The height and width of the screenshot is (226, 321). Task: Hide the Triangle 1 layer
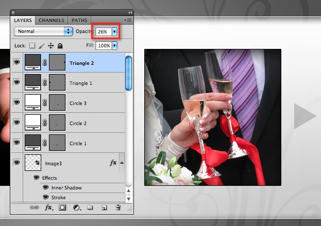(17, 82)
